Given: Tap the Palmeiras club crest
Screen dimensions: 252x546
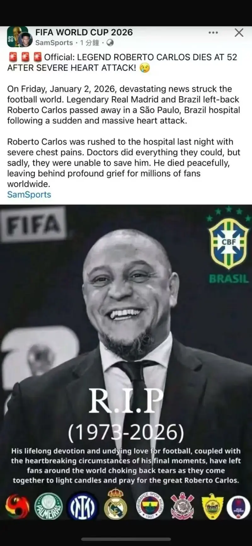Looking at the screenshot, I should 48,506.
